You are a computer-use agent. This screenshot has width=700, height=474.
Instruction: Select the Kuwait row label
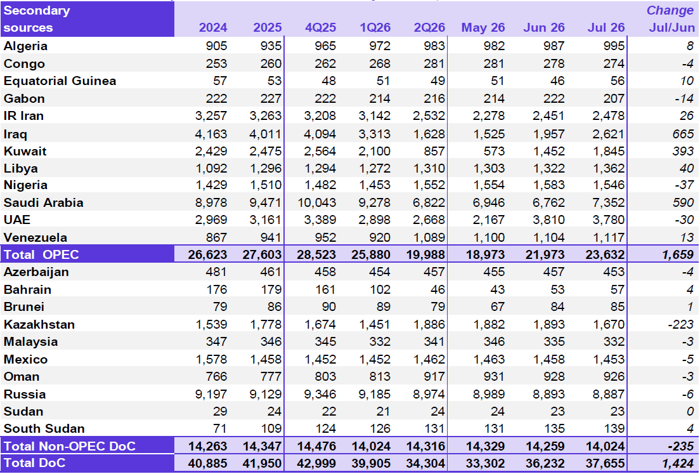[x=25, y=151]
